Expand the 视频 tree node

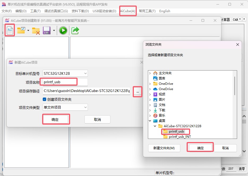(150, 94)
